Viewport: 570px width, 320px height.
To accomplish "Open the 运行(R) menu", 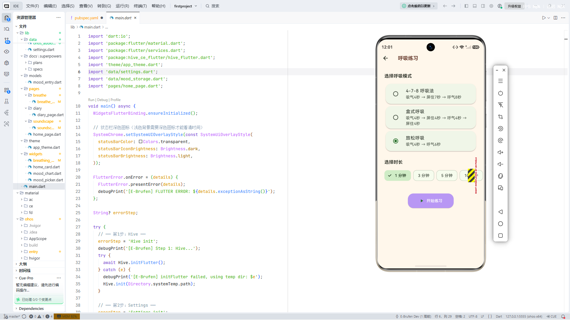I will pos(122,6).
